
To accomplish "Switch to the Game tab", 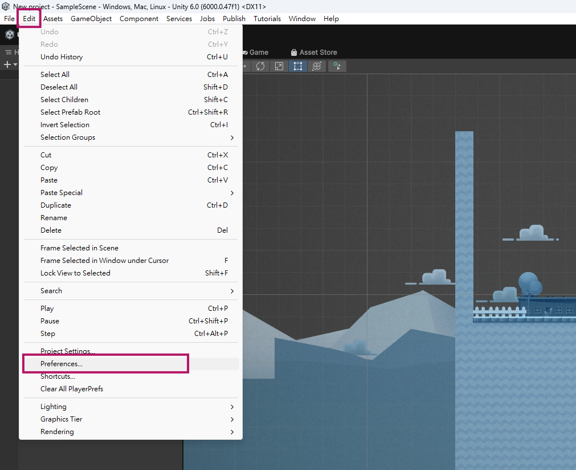I will click(x=255, y=52).
